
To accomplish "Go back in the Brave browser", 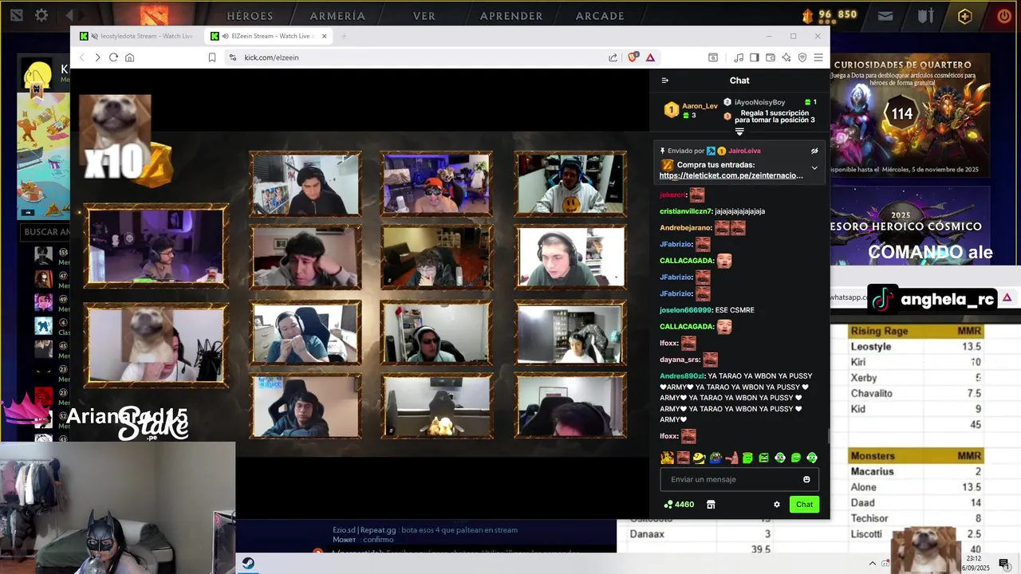I will click(x=81, y=57).
